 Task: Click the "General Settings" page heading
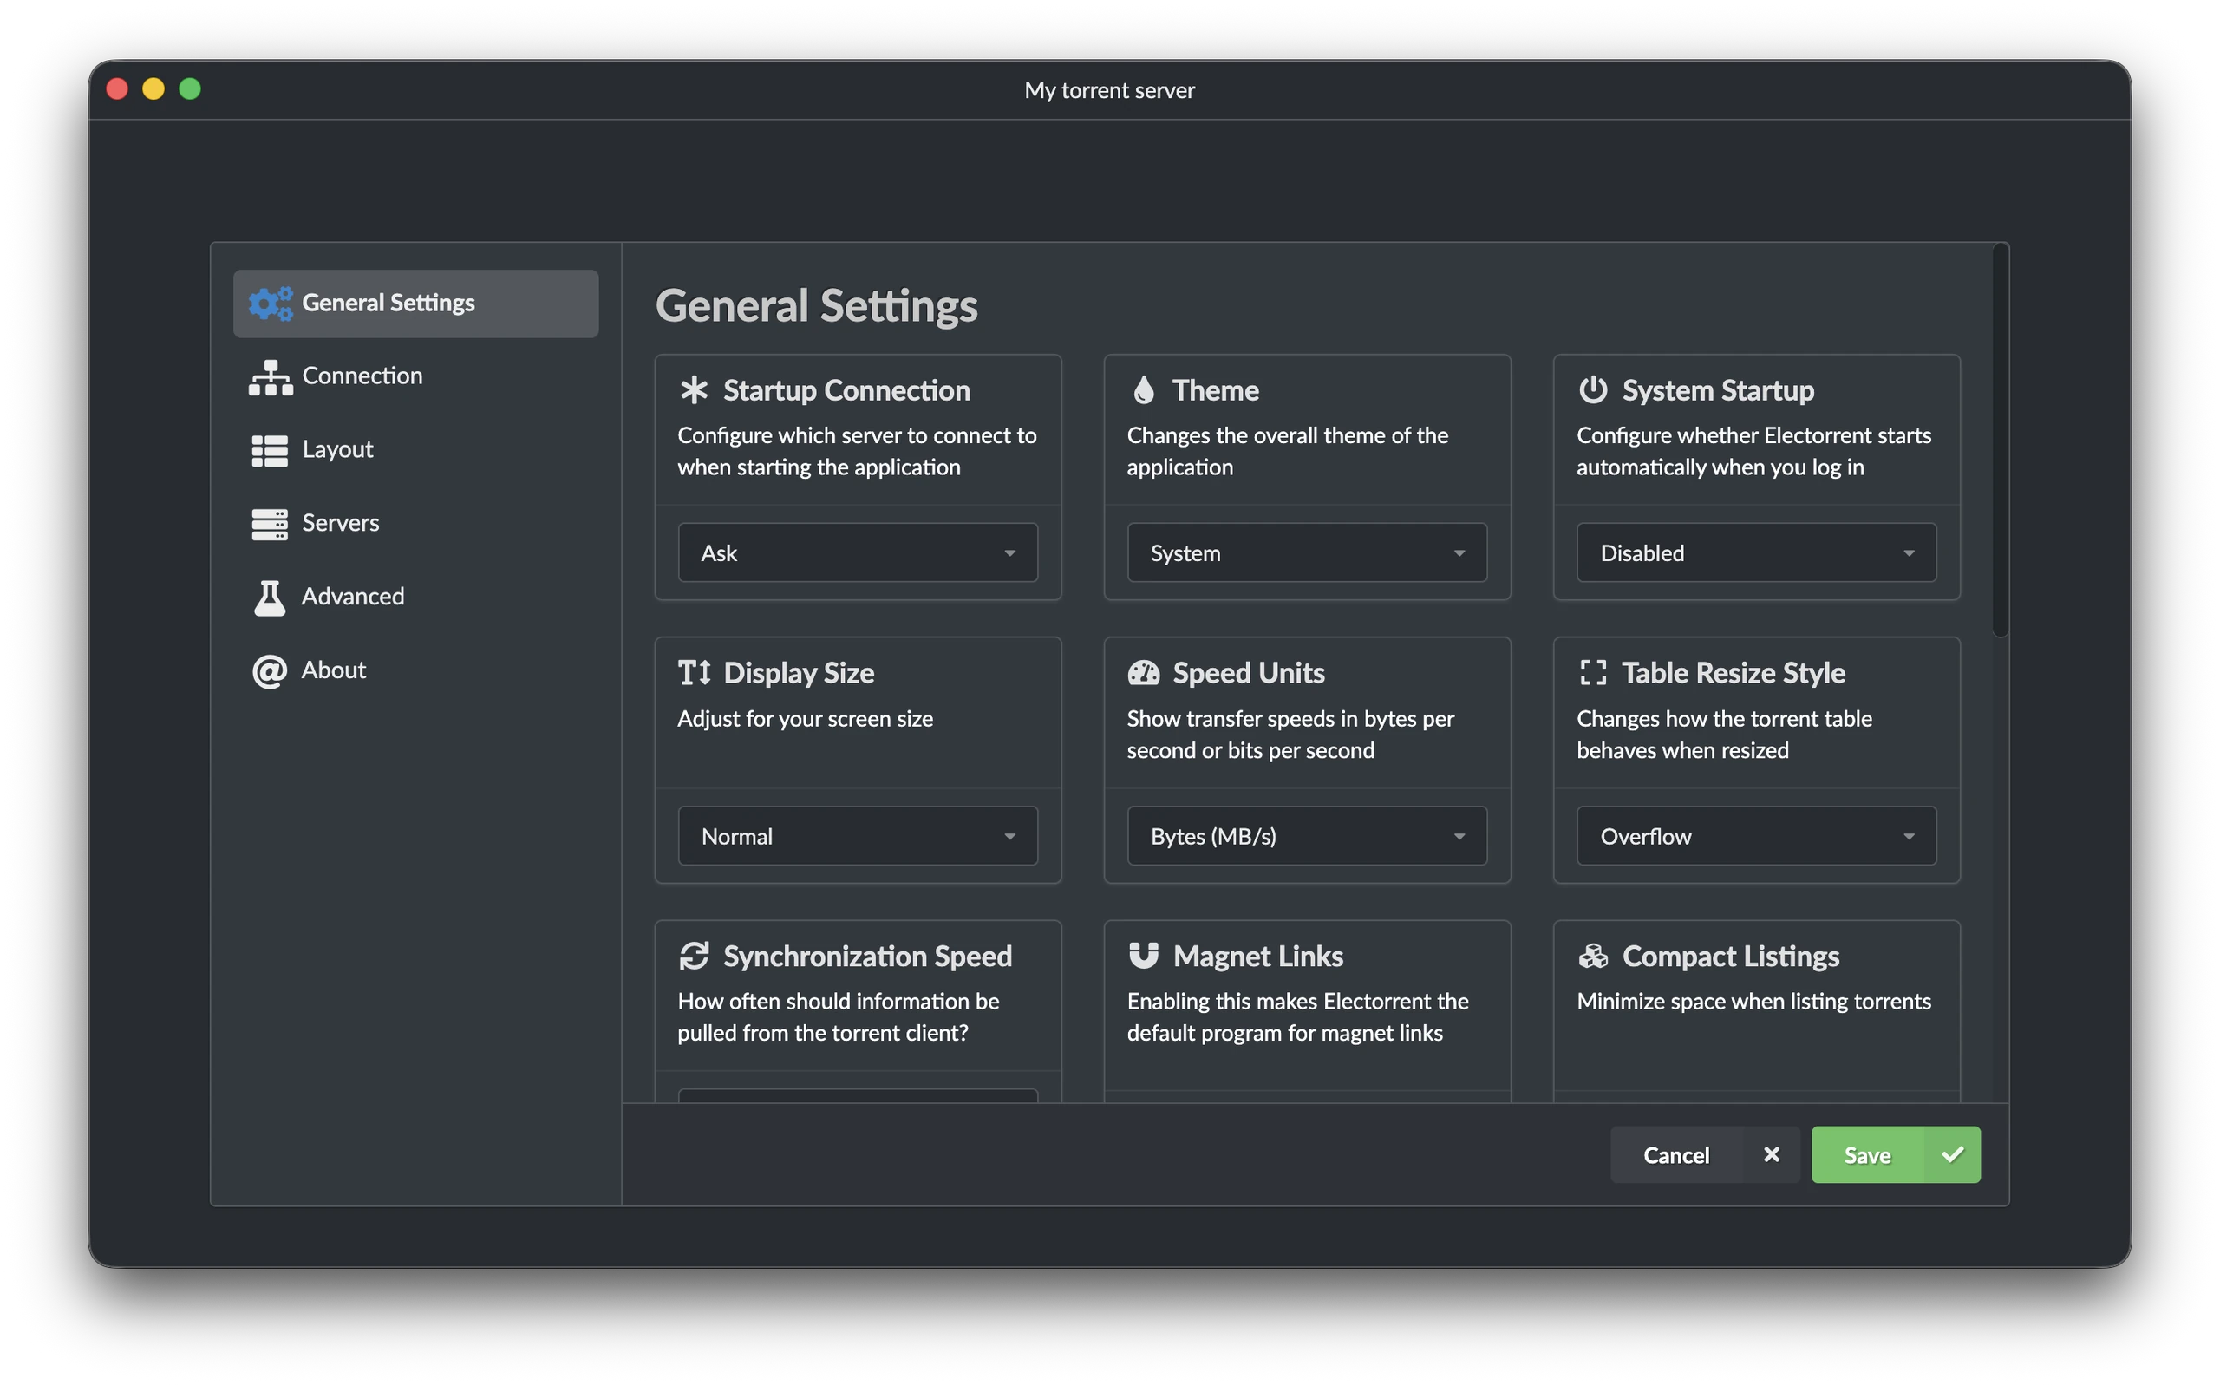point(816,306)
